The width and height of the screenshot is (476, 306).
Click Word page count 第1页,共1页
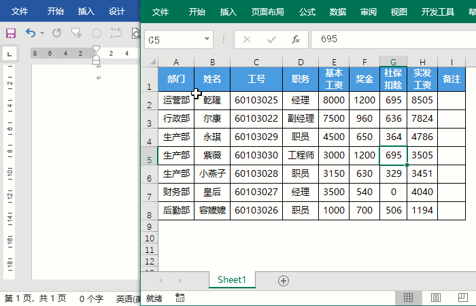coord(35,299)
